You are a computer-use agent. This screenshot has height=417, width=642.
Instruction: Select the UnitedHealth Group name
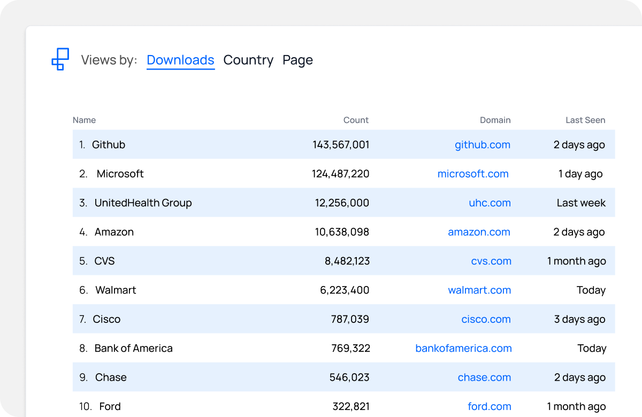[x=143, y=203]
